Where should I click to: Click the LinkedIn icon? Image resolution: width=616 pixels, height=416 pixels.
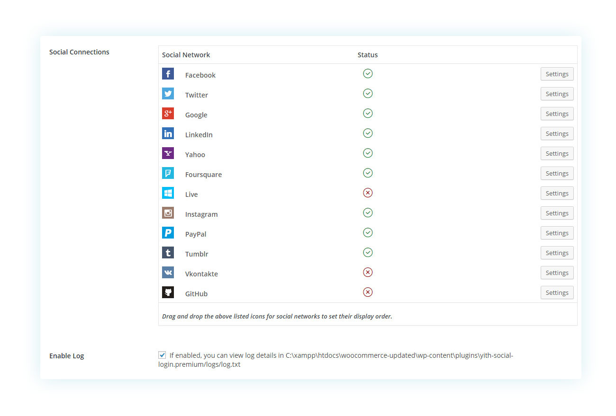point(168,133)
